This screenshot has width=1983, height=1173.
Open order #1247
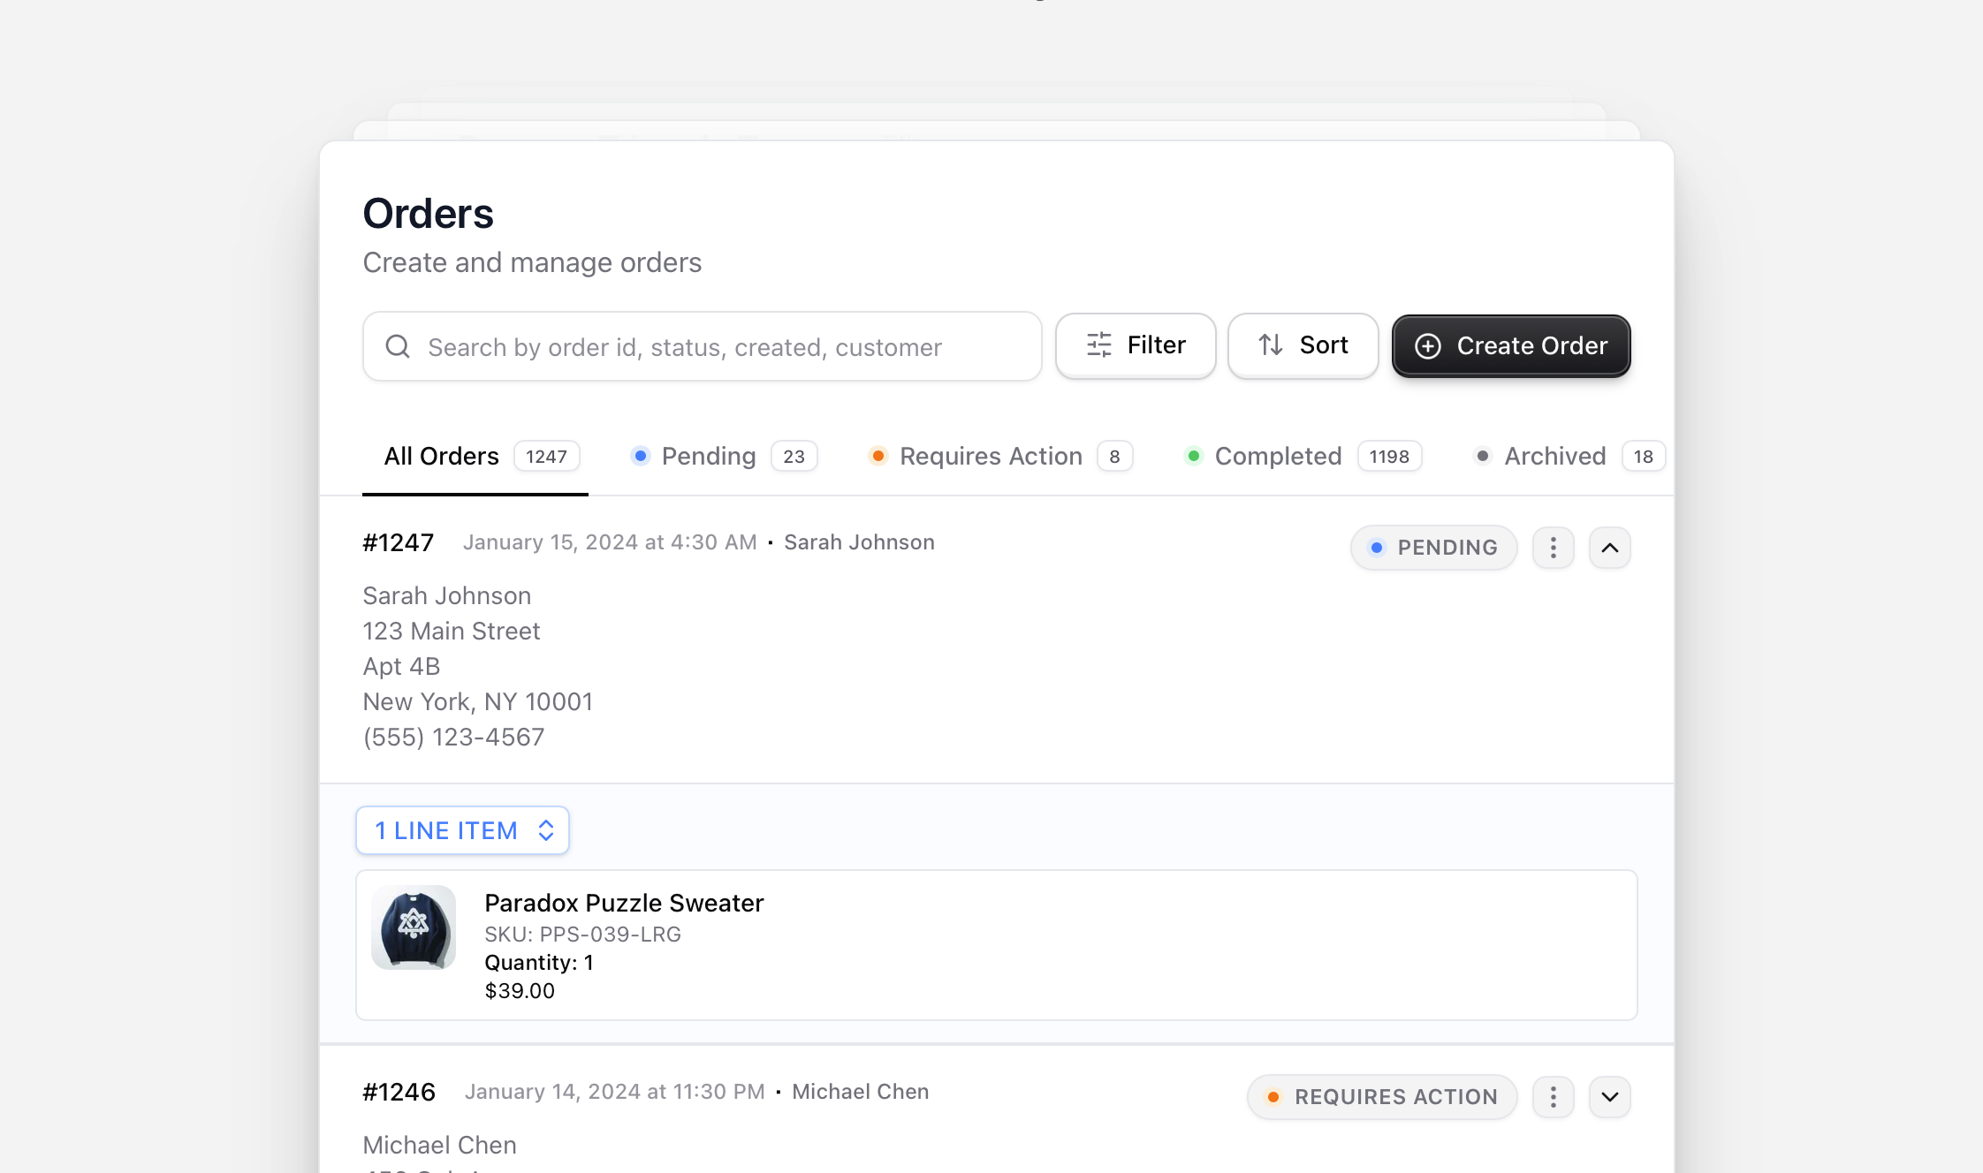click(398, 541)
